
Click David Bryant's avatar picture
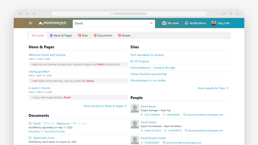click(x=135, y=140)
